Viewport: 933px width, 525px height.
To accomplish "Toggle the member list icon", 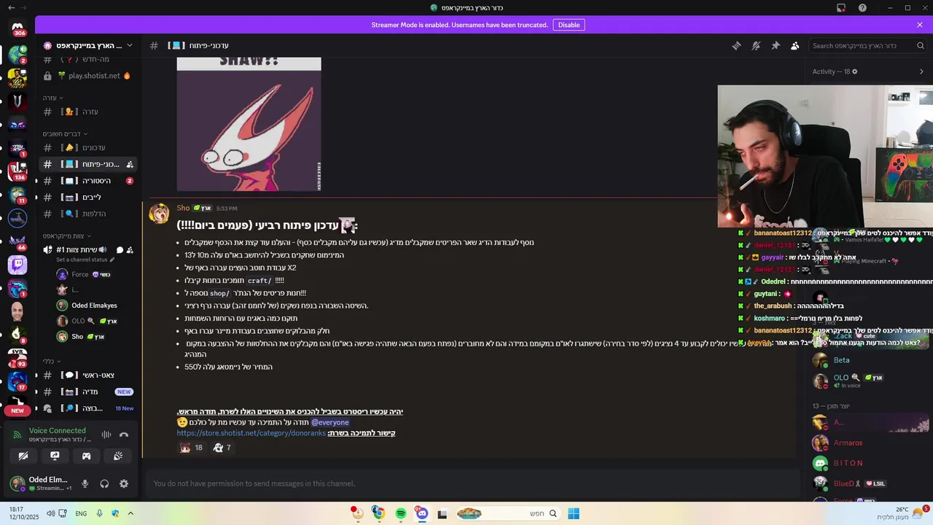I will [795, 45].
